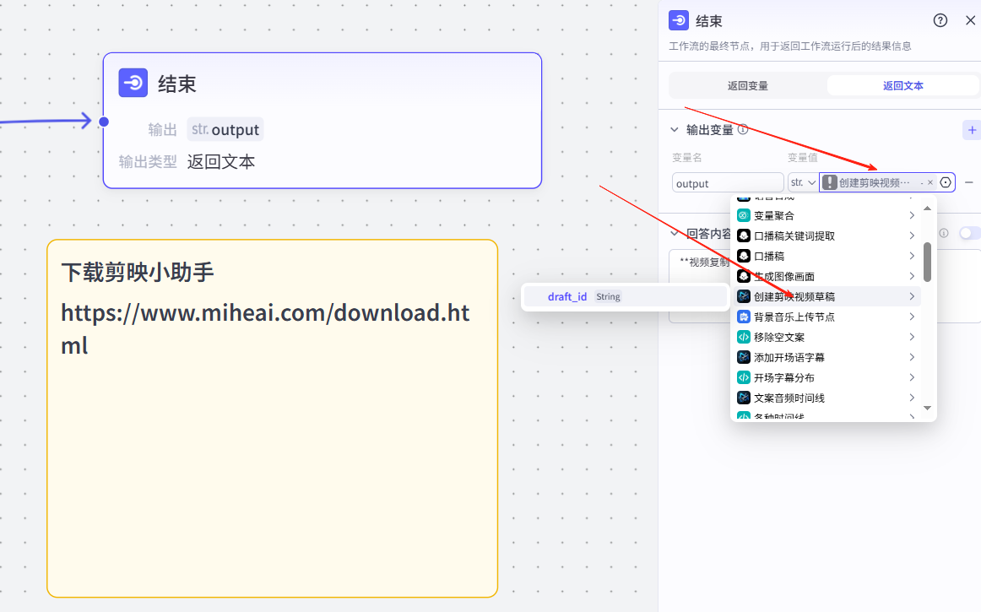
Task: Click the dropdown list scrollbar thumb
Action: coord(927,262)
